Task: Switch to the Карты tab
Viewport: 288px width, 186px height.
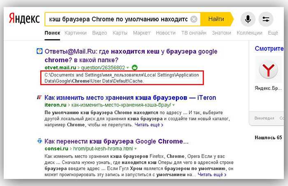Action: pos(120,33)
